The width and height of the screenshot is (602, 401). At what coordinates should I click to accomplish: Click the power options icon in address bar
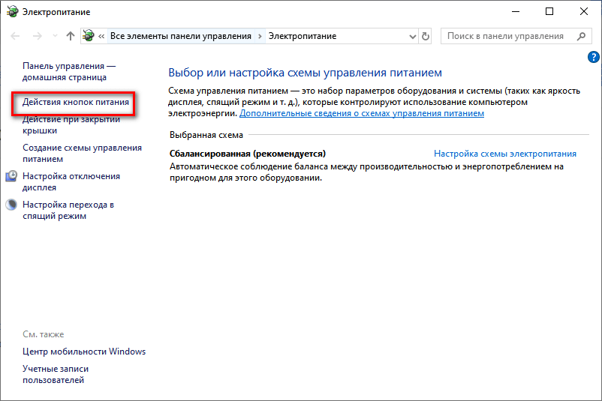[89, 36]
